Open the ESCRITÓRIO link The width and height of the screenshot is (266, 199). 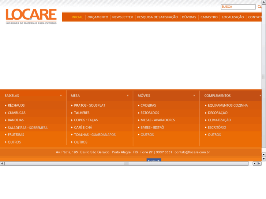(x=217, y=127)
